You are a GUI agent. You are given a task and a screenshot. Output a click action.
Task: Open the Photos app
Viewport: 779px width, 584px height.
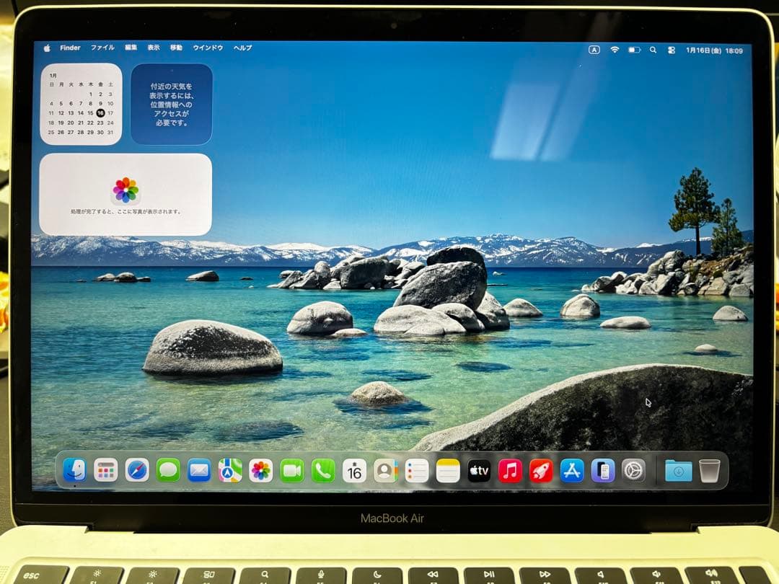pos(260,469)
